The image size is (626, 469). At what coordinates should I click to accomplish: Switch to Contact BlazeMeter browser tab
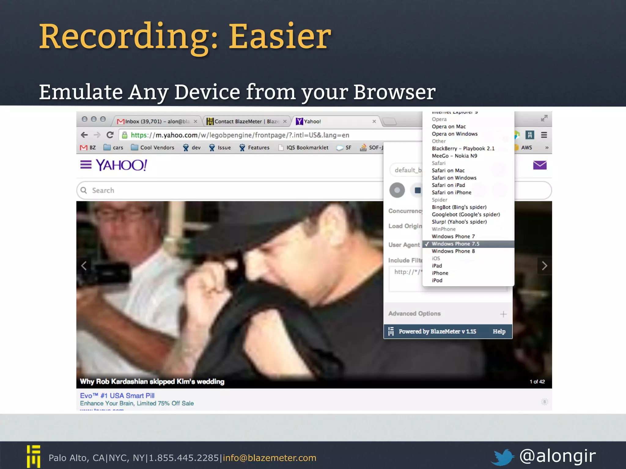(x=245, y=122)
